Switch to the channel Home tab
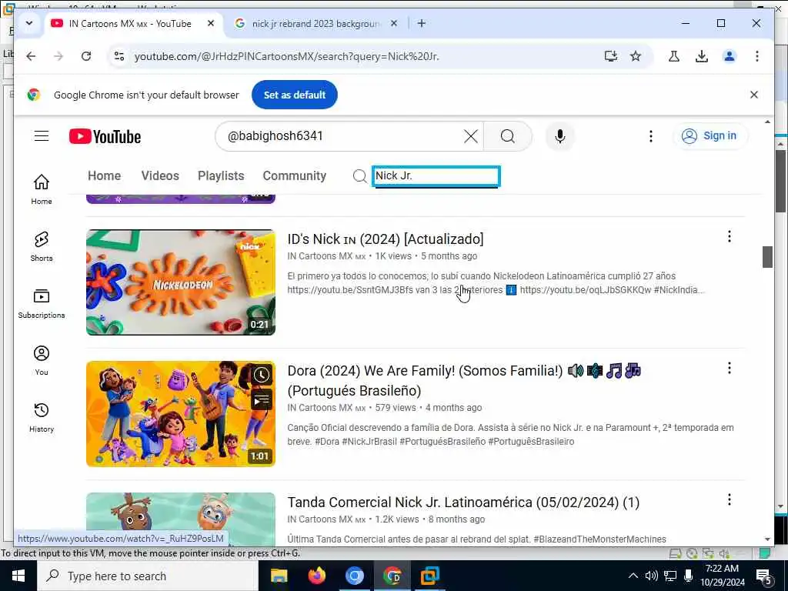 coord(105,176)
